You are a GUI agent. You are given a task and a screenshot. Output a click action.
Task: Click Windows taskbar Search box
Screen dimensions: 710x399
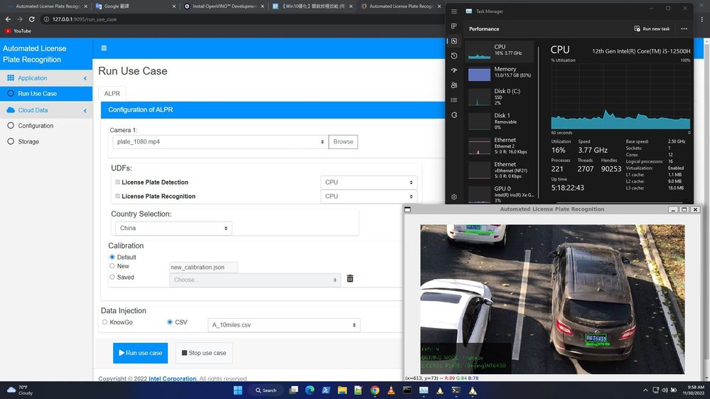(266, 390)
